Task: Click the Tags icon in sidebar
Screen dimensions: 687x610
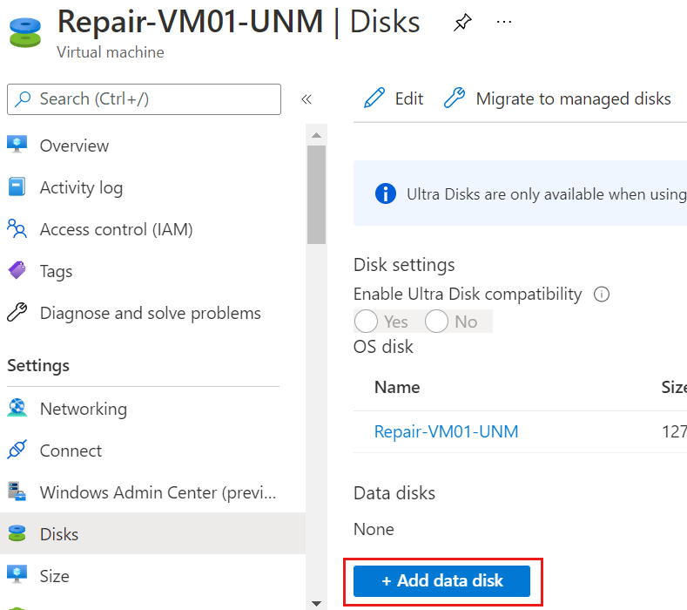Action: pyautogui.click(x=17, y=271)
